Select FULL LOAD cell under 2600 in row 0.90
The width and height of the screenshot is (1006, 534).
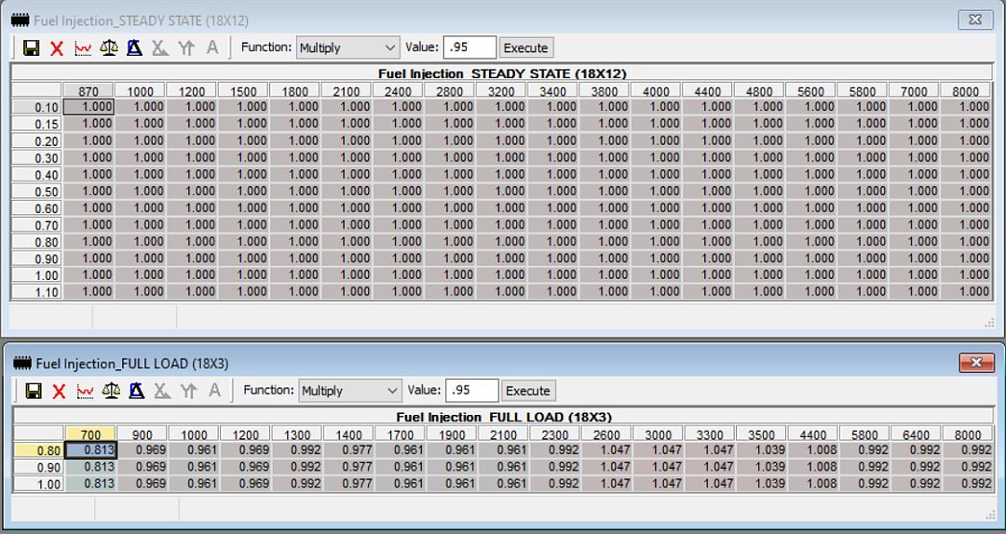tap(607, 467)
